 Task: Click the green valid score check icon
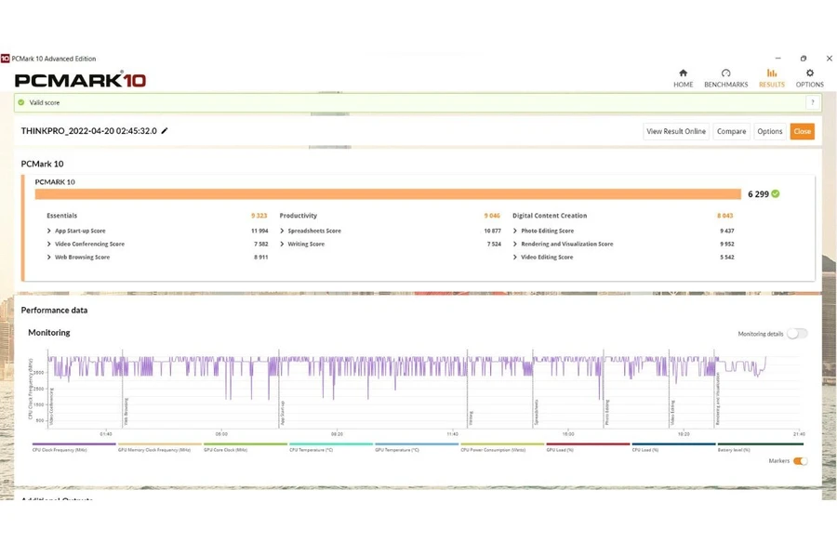20,102
